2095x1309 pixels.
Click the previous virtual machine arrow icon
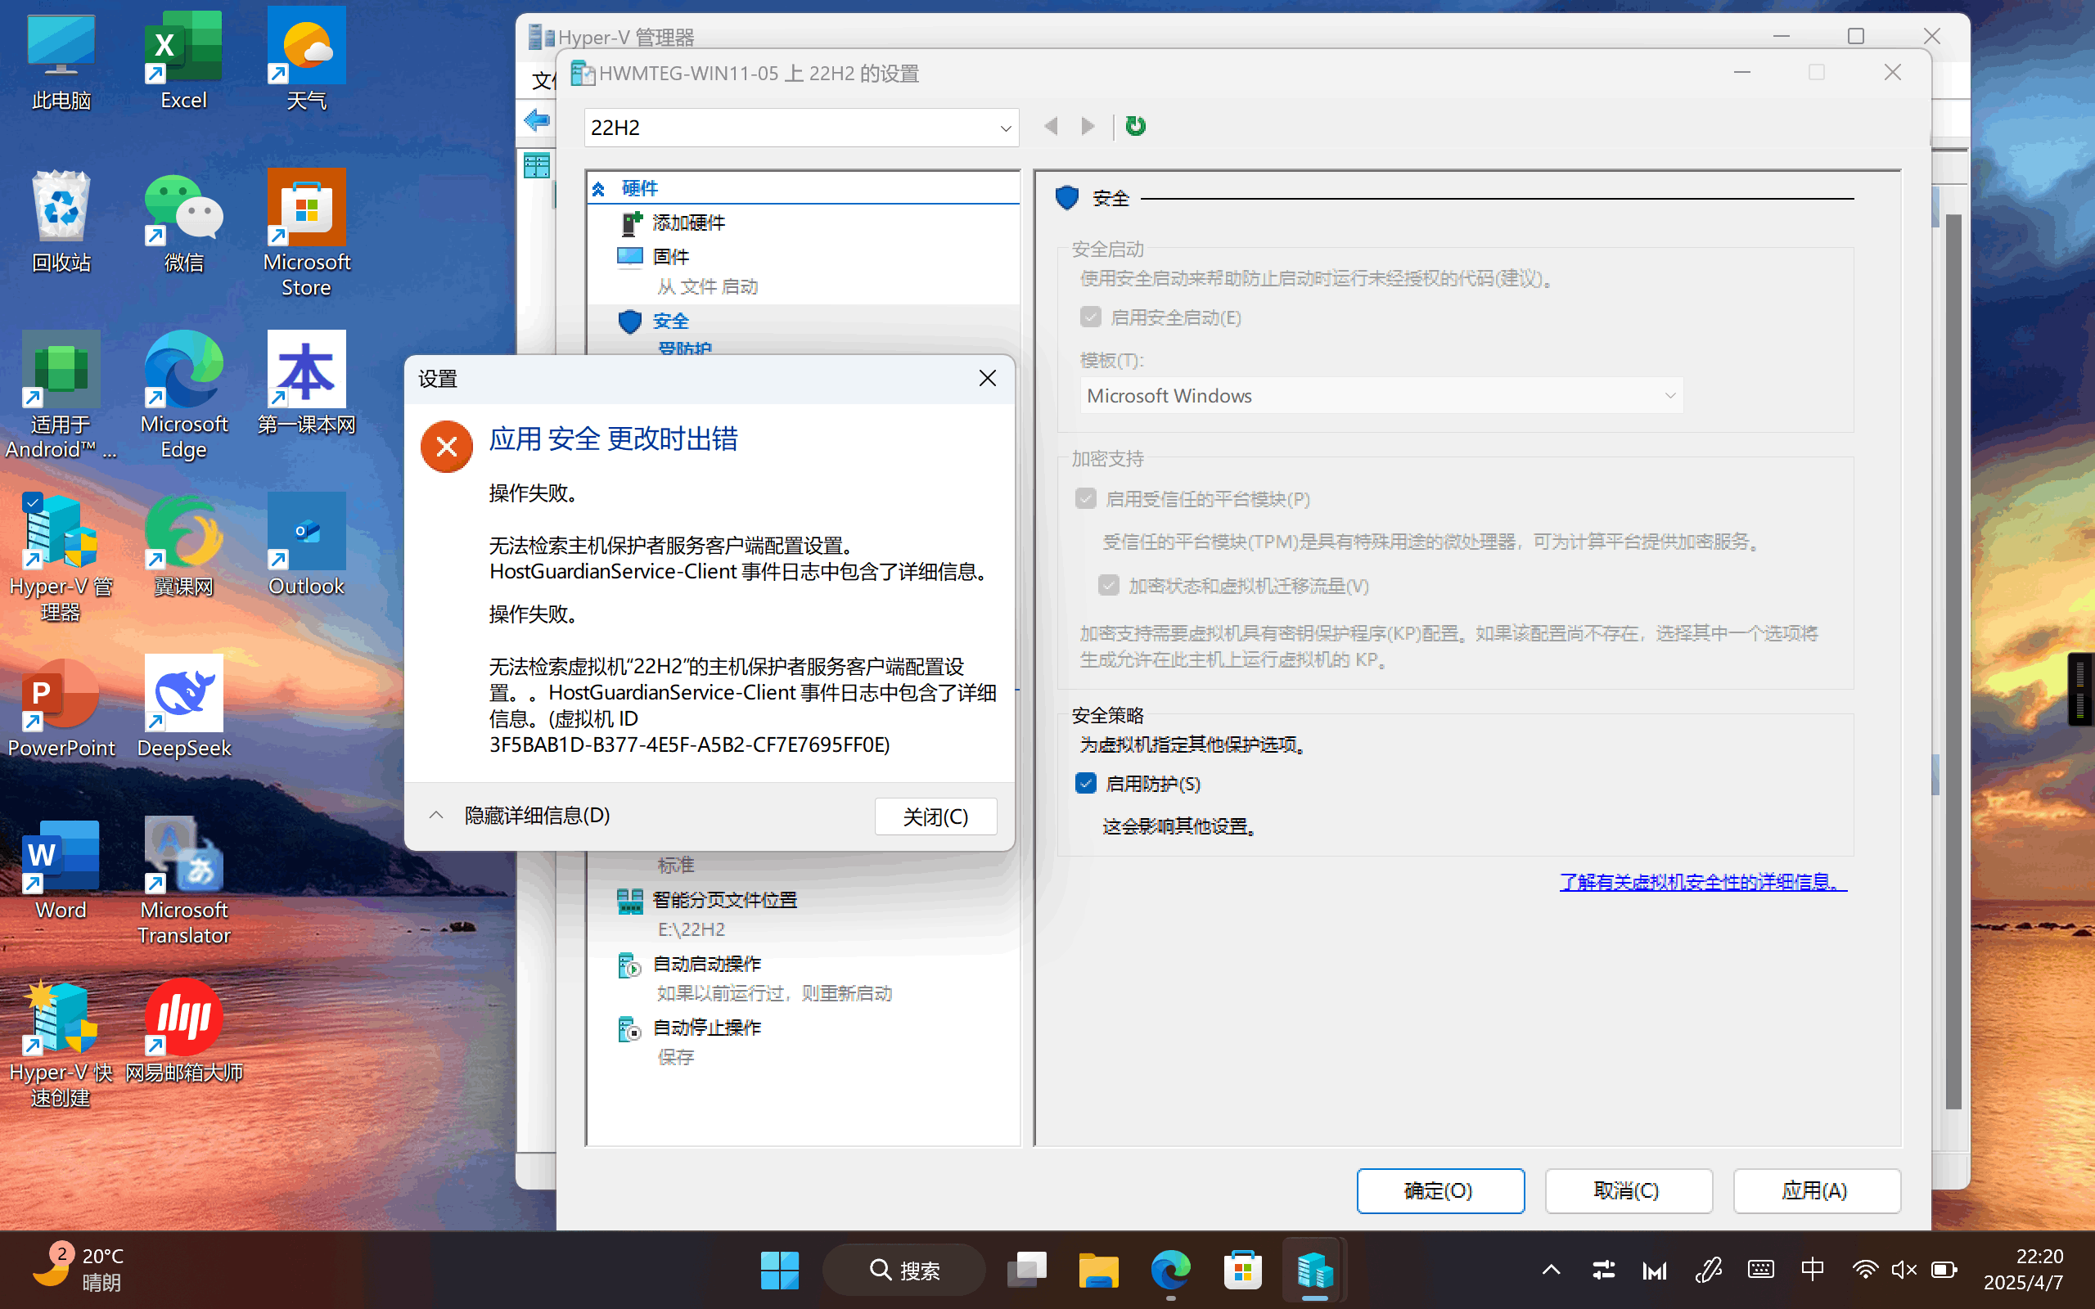[x=1051, y=126]
